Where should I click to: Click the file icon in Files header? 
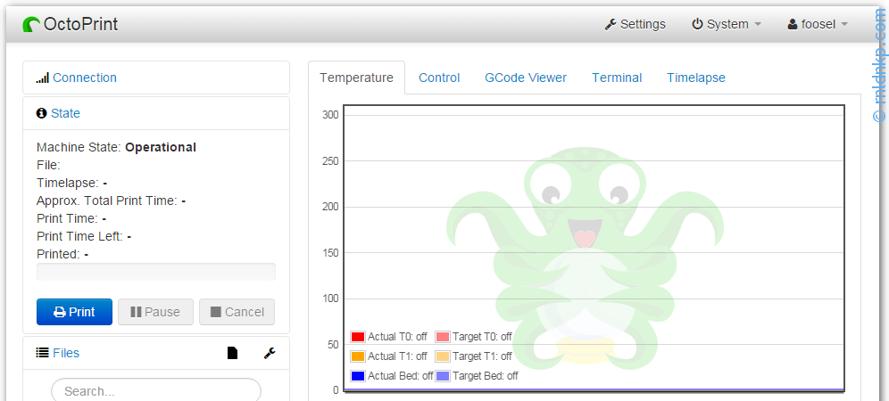[233, 353]
